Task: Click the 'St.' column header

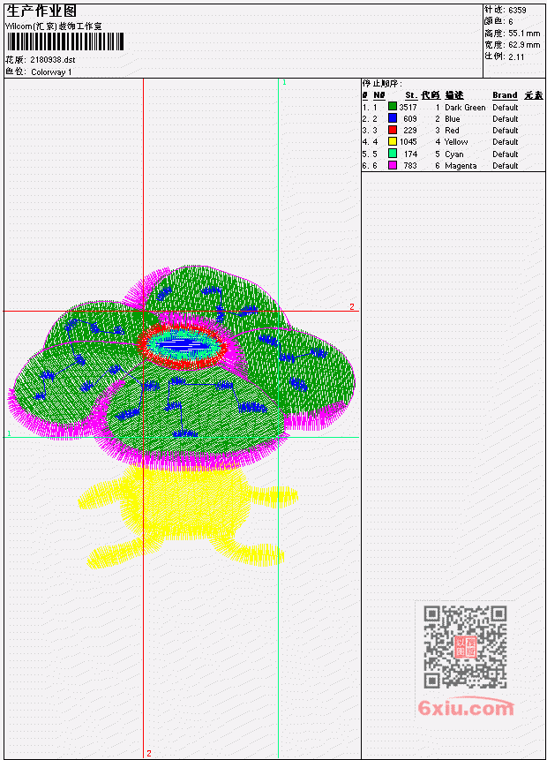Action: 411,95
